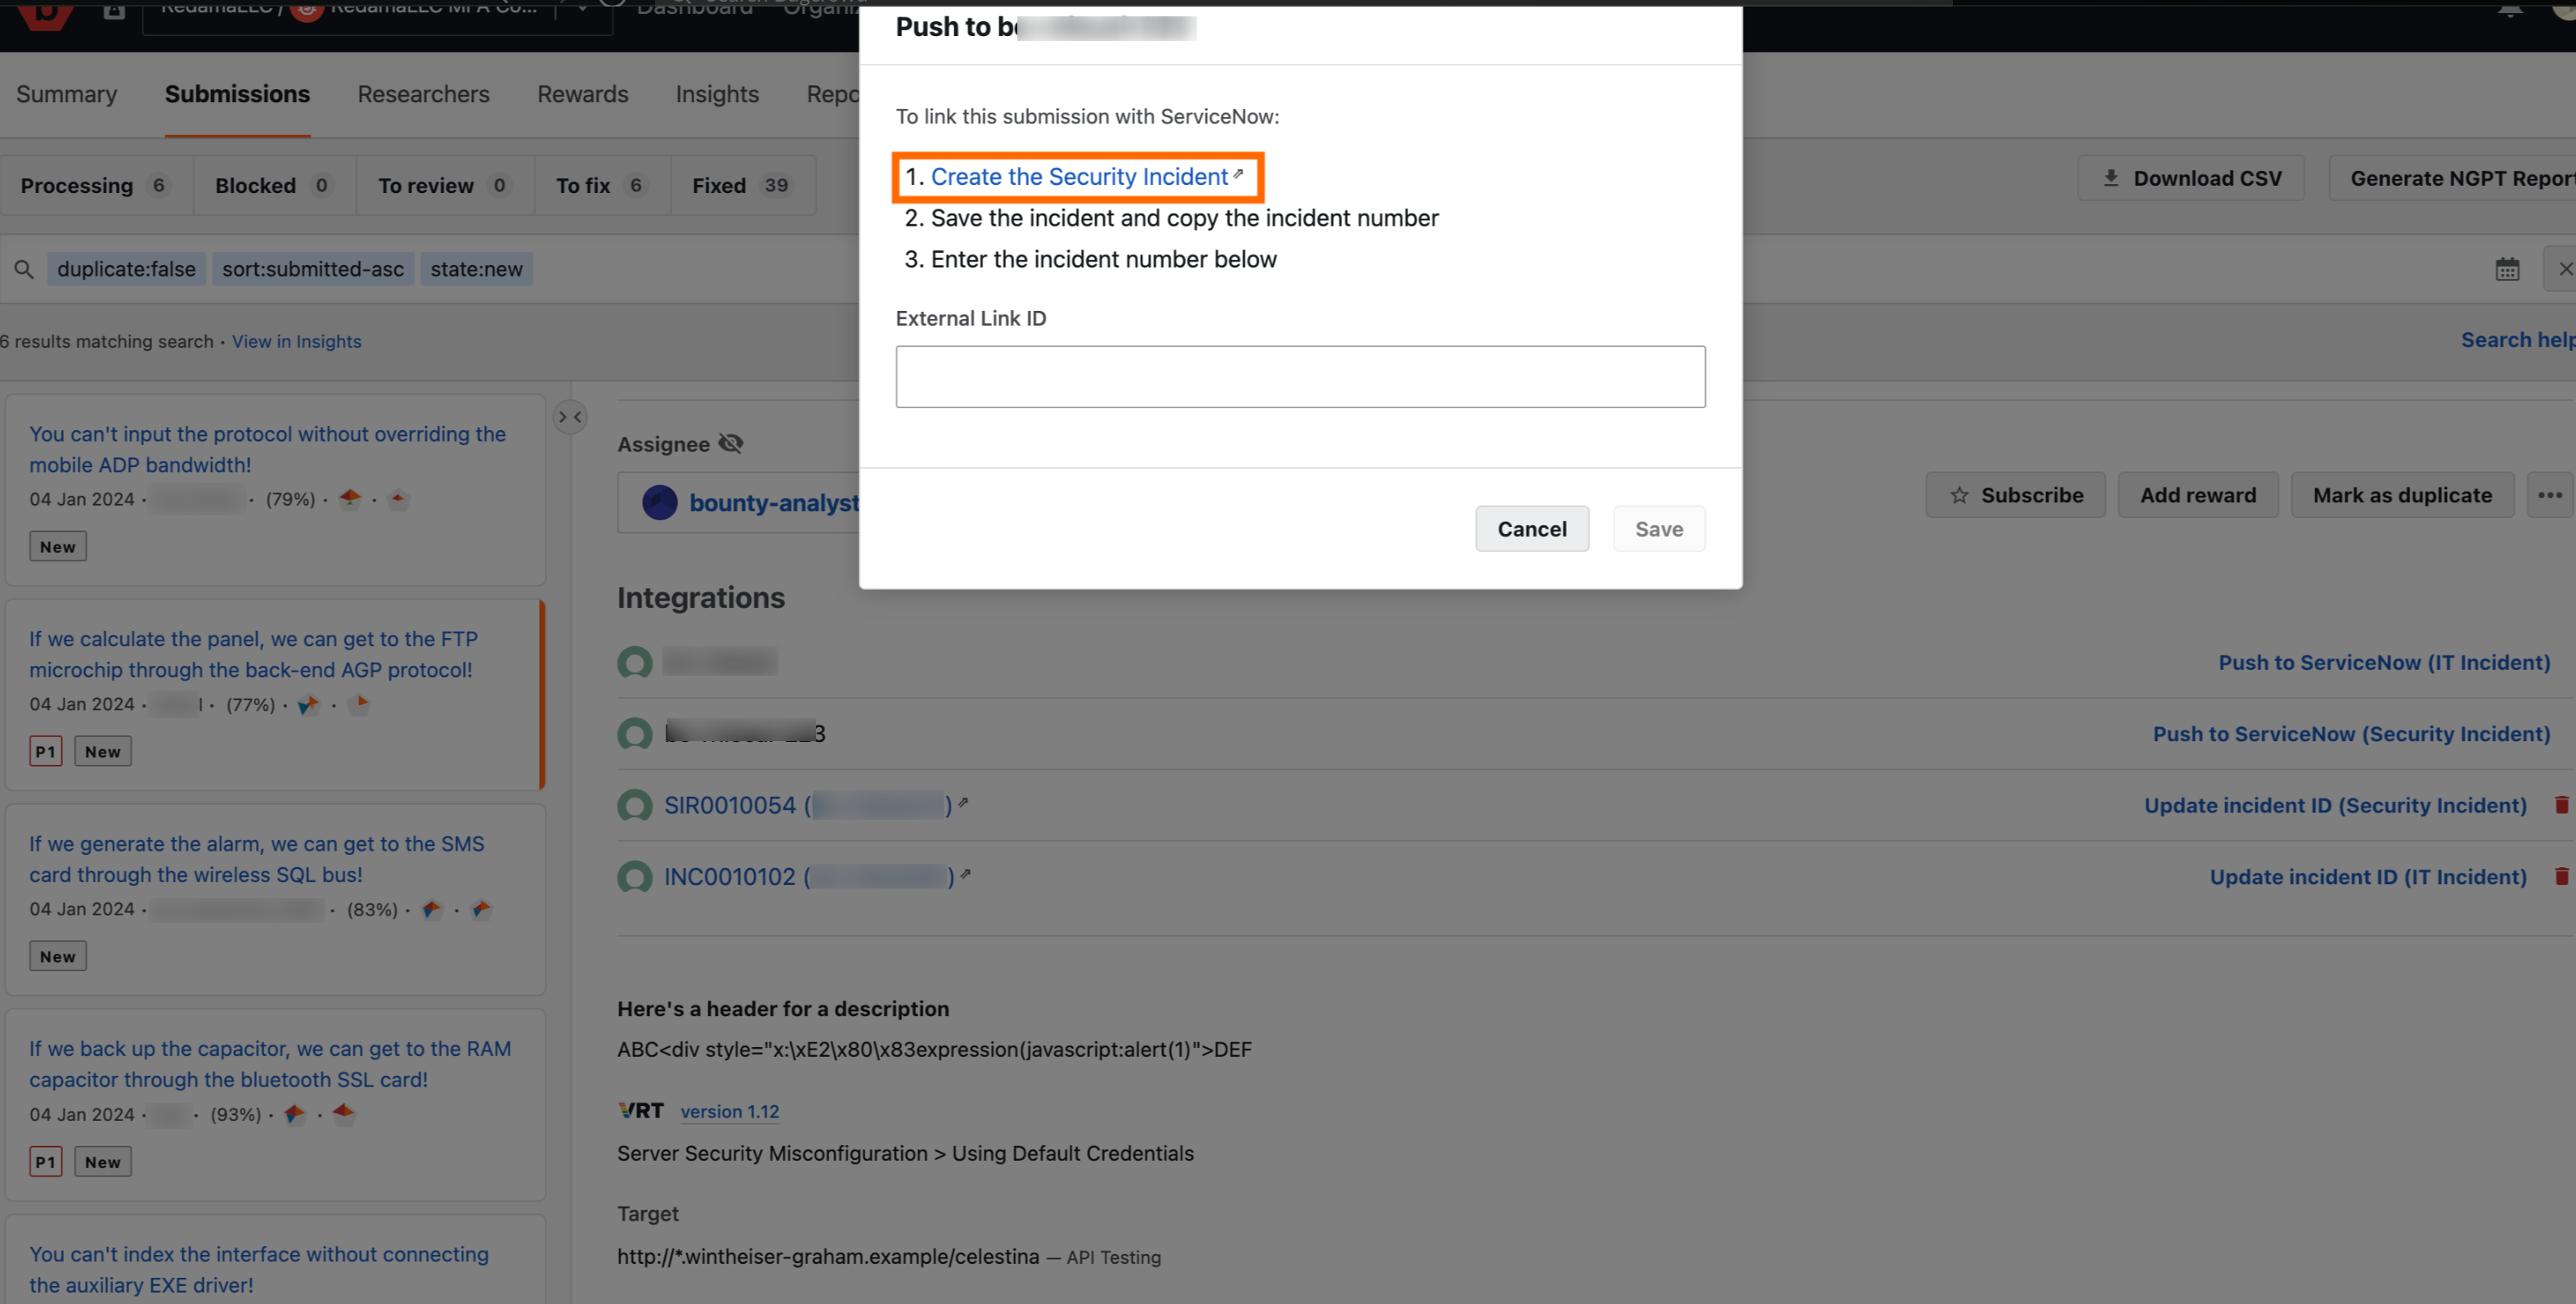Save the external link ID
The image size is (2576, 1304).
click(x=1659, y=529)
